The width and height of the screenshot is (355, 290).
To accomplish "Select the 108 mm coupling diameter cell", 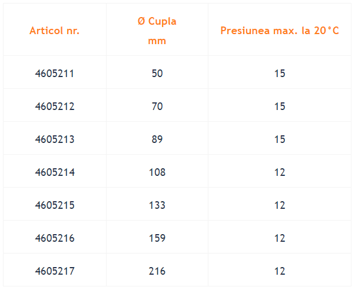I will (x=157, y=172).
